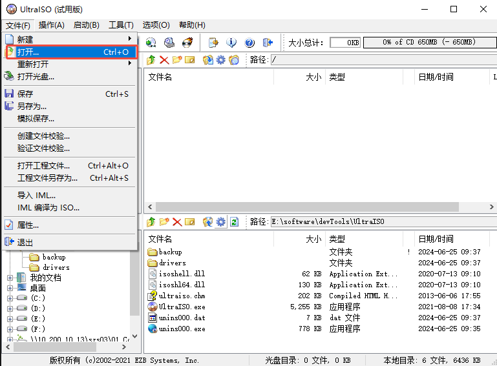Open the 操作(A) menu
Viewport: 497px width, 366px height.
tap(51, 25)
